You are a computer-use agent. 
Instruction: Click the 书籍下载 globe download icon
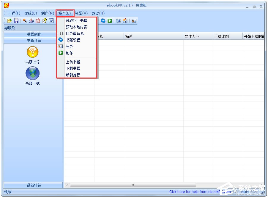33,73
